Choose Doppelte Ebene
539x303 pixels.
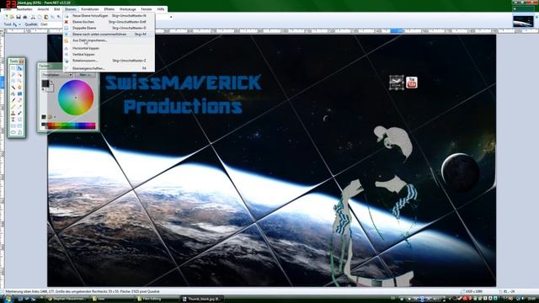click(x=109, y=28)
